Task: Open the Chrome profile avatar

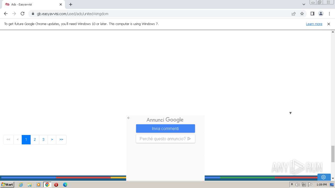Action: click(321, 14)
